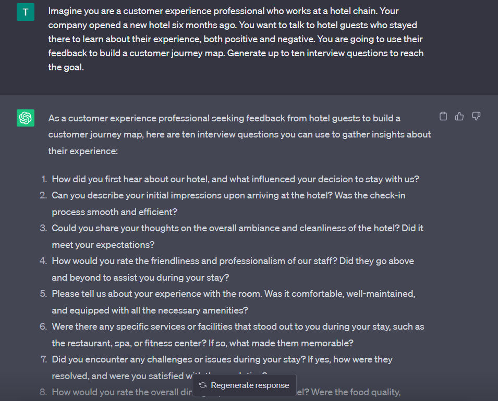Click the green ChatGPT logo avatar

point(26,118)
